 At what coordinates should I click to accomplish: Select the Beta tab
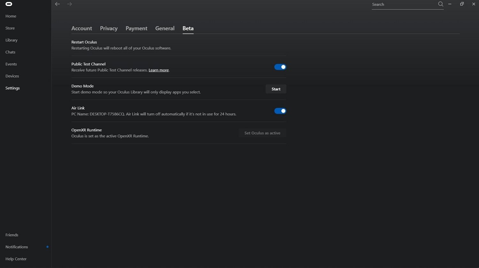188,28
